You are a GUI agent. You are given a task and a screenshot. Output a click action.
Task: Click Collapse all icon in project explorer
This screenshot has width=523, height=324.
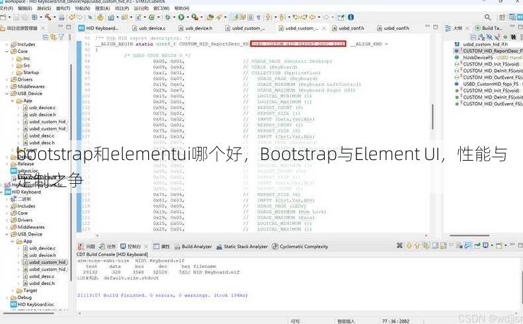[x=46, y=37]
